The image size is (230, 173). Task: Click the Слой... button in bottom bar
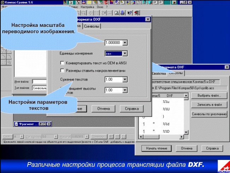[x=7, y=137]
